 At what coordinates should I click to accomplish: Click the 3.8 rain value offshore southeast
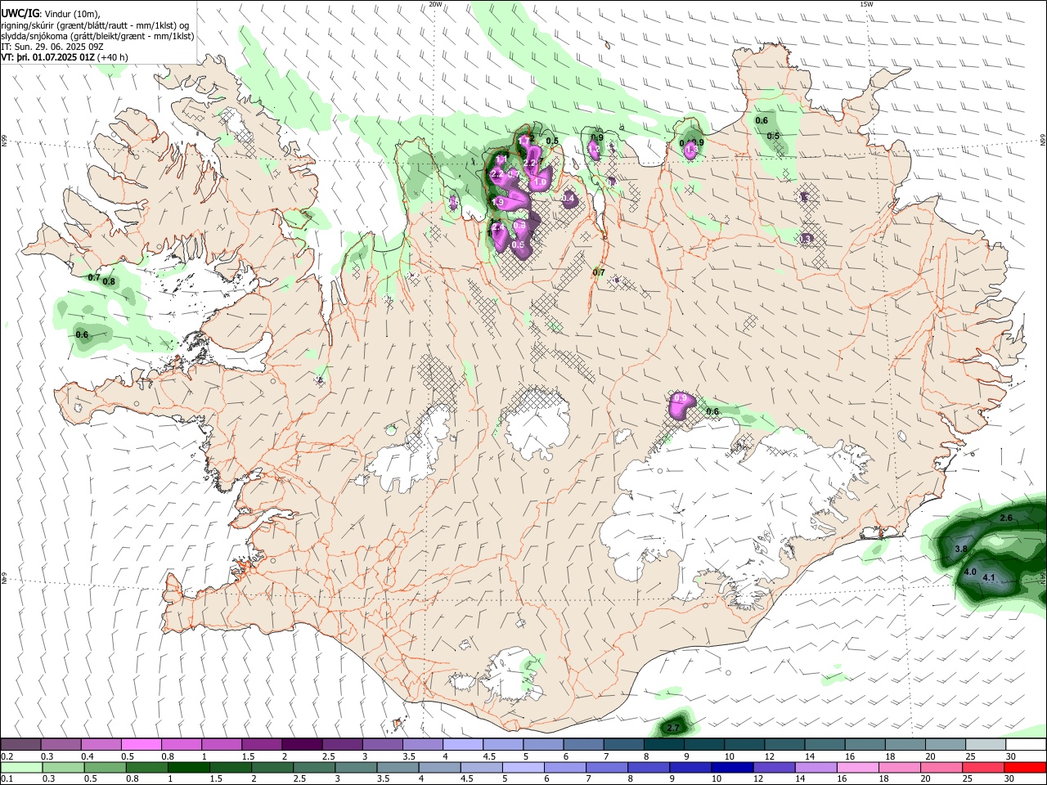[x=962, y=549]
